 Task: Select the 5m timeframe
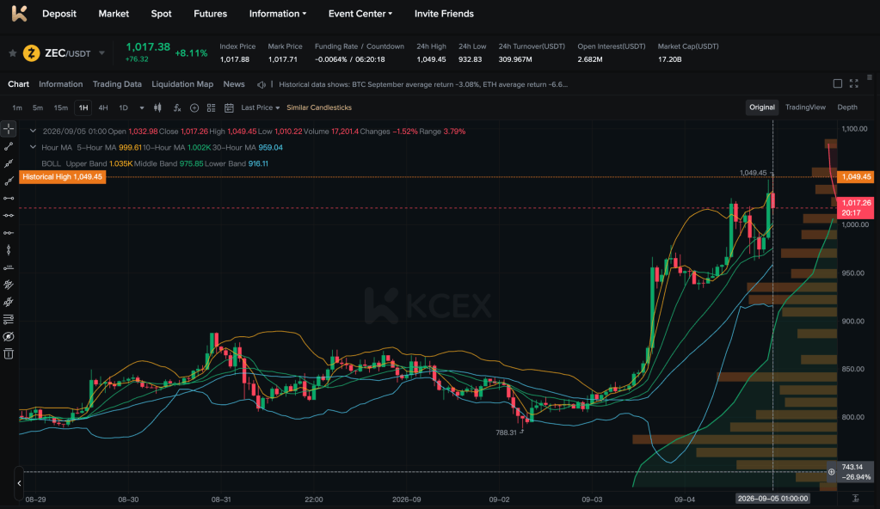(x=38, y=107)
